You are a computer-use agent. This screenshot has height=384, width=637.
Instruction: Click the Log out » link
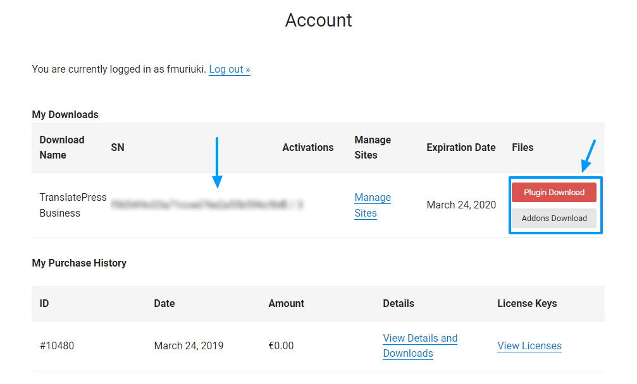(230, 69)
